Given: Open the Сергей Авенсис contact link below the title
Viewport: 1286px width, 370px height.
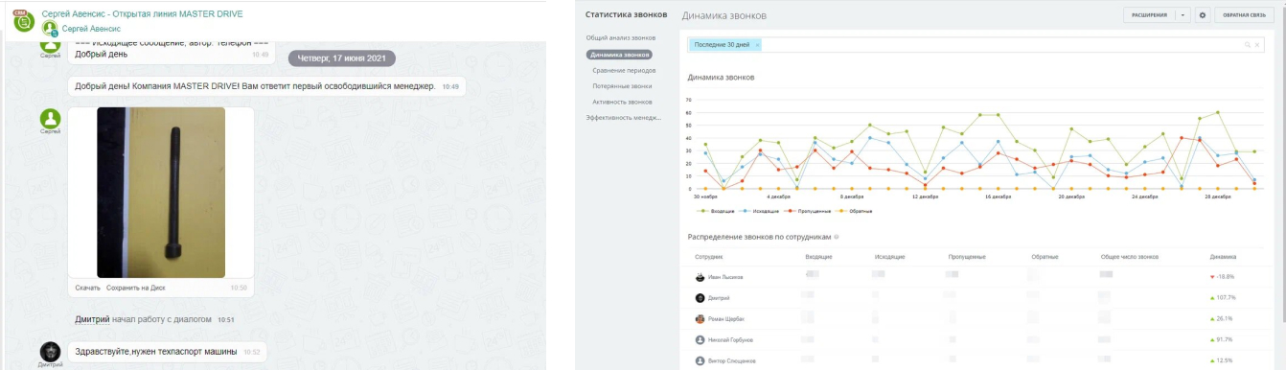Looking at the screenshot, I should [x=92, y=29].
